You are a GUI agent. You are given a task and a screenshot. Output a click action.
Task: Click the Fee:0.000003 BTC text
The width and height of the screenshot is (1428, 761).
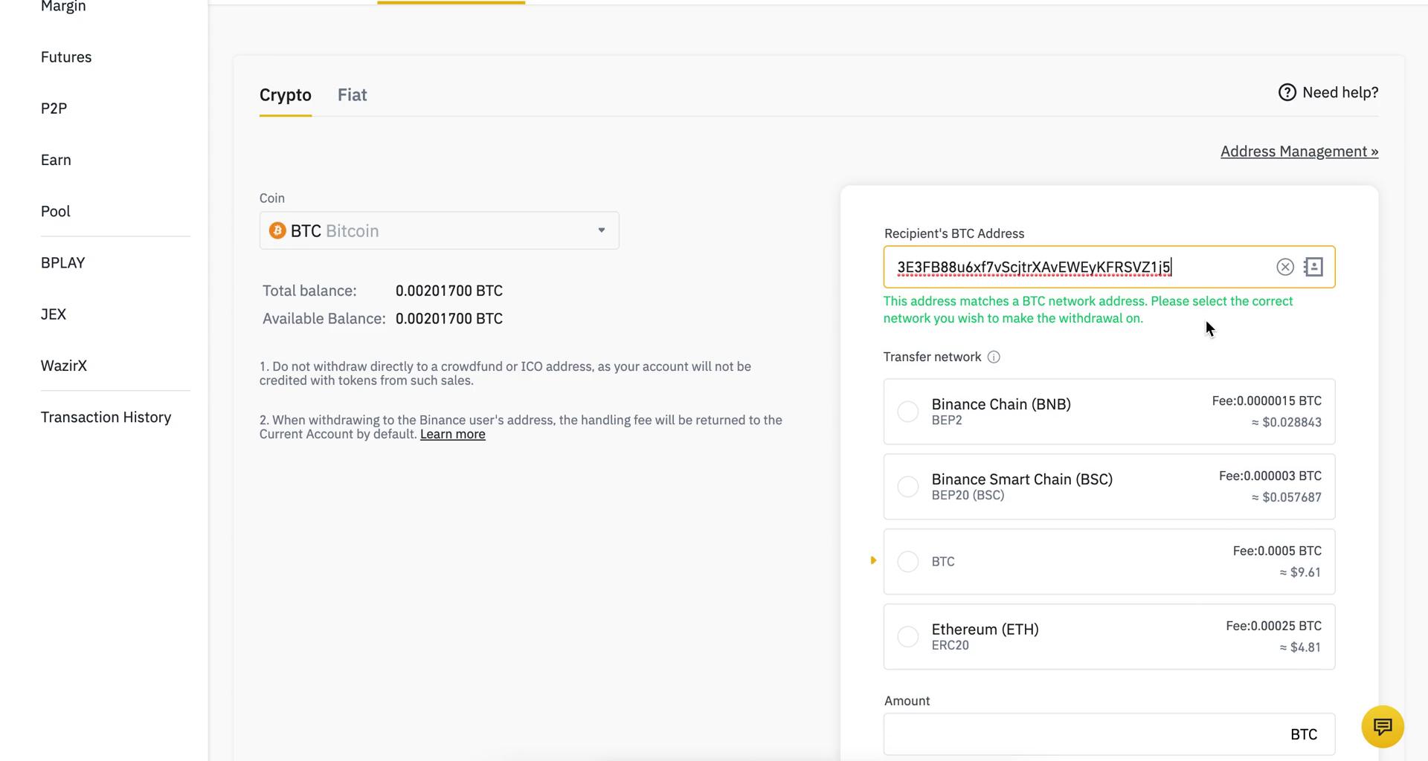coord(1270,476)
